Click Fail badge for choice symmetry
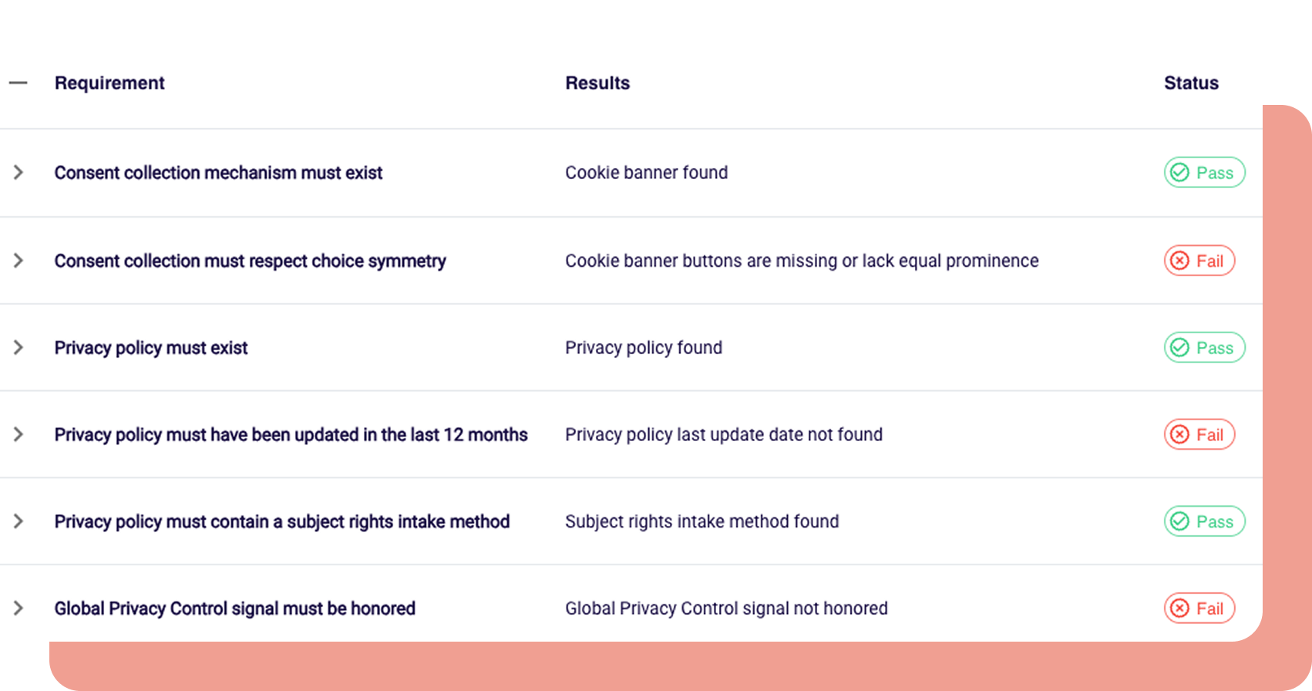The width and height of the screenshot is (1312, 691). 1199,261
